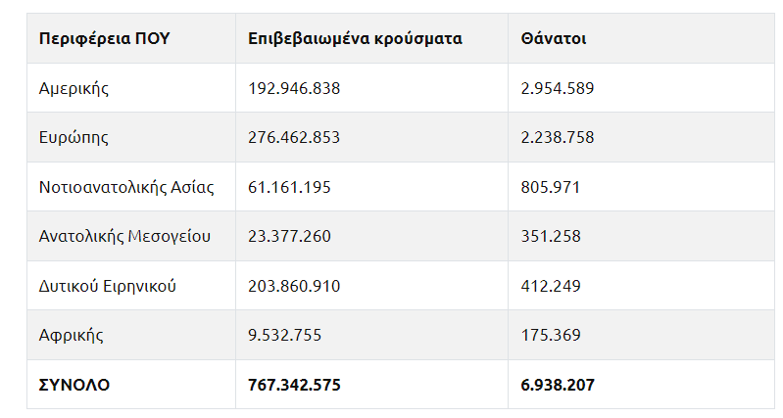Screen dimensions: 783x418
Task: Click the cases value 192.946.838
Action: pyautogui.click(x=294, y=88)
